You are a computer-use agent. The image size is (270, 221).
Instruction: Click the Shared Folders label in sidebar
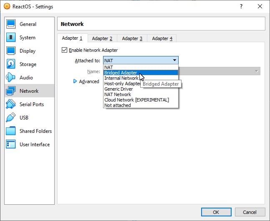coord(35,131)
